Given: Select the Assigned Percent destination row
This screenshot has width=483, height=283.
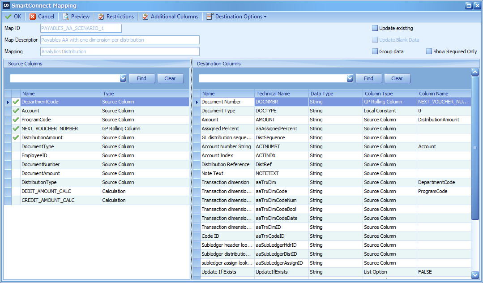Looking at the screenshot, I should tap(332, 129).
